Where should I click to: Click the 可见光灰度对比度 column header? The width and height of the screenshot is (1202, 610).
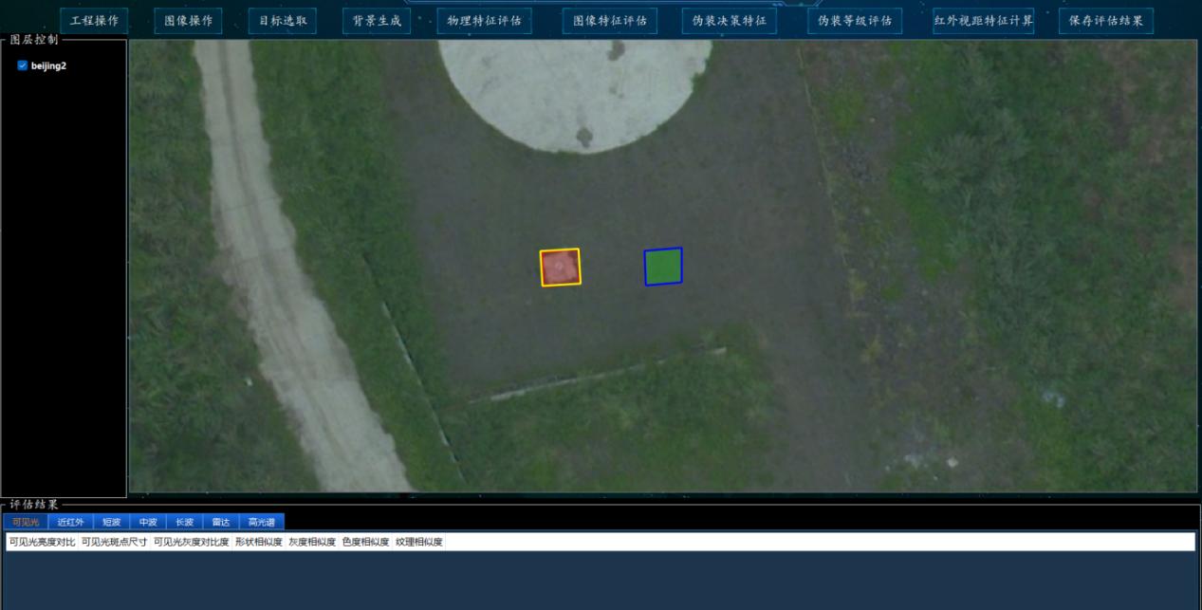click(192, 543)
